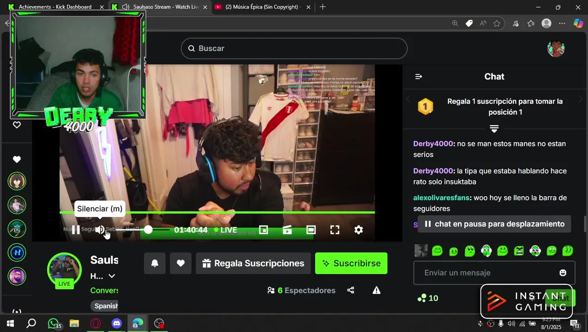Create a clip with the clapperboard icon
Viewport: 588px width, 332px height.
287,230
